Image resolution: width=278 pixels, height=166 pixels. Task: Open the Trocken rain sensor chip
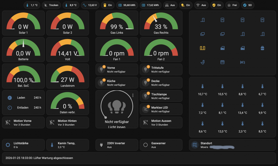(x=51, y=5)
